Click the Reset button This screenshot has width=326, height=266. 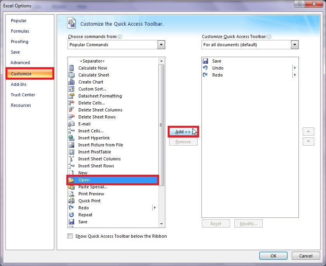coord(216,224)
